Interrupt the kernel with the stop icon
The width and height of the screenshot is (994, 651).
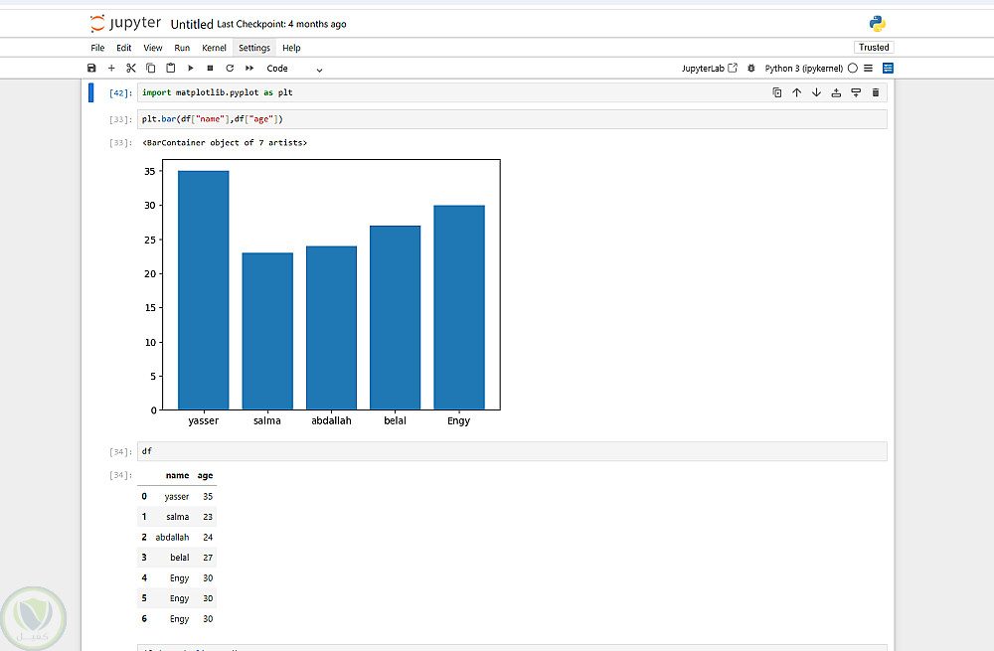click(210, 68)
